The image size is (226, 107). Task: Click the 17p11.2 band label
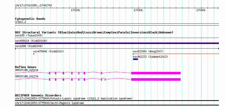[21, 22]
